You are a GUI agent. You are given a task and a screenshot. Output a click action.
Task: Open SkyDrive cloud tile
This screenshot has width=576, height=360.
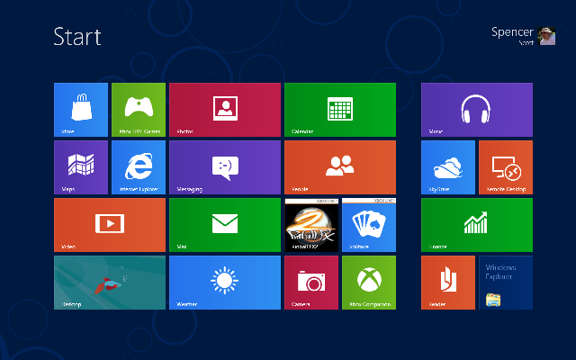coord(447,167)
